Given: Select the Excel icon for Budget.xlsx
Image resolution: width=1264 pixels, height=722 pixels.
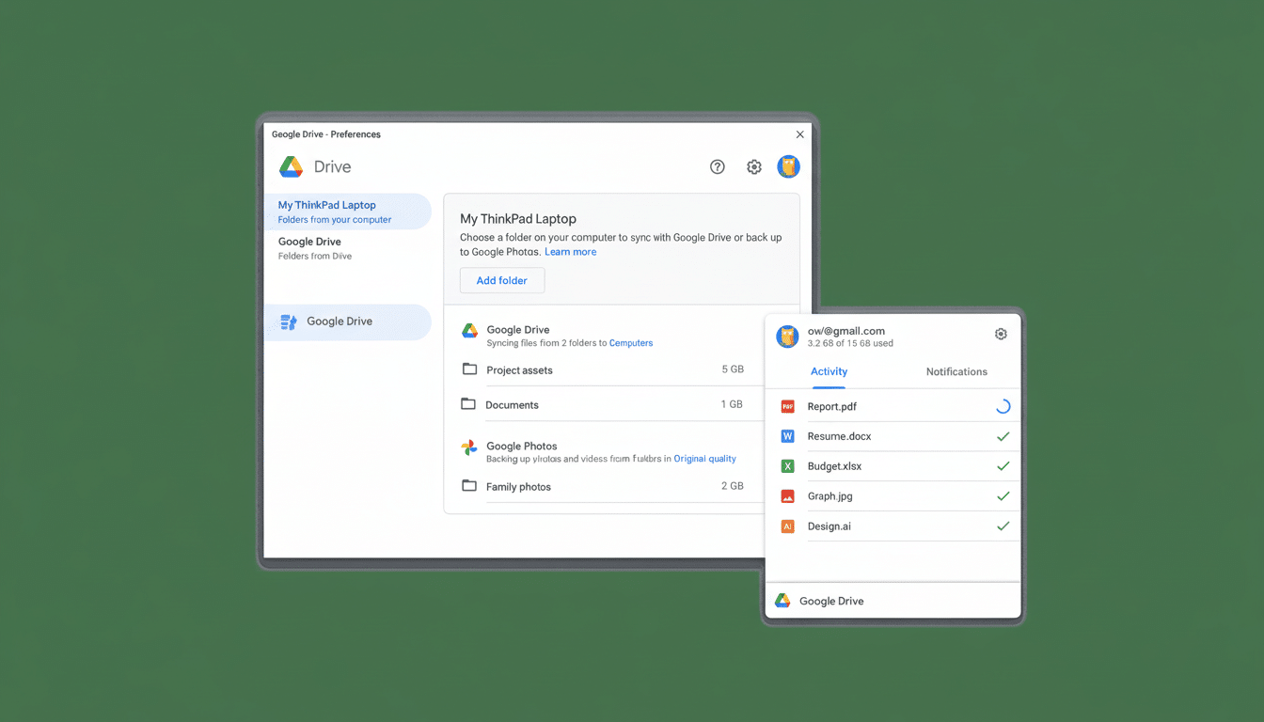Looking at the screenshot, I should (x=787, y=465).
